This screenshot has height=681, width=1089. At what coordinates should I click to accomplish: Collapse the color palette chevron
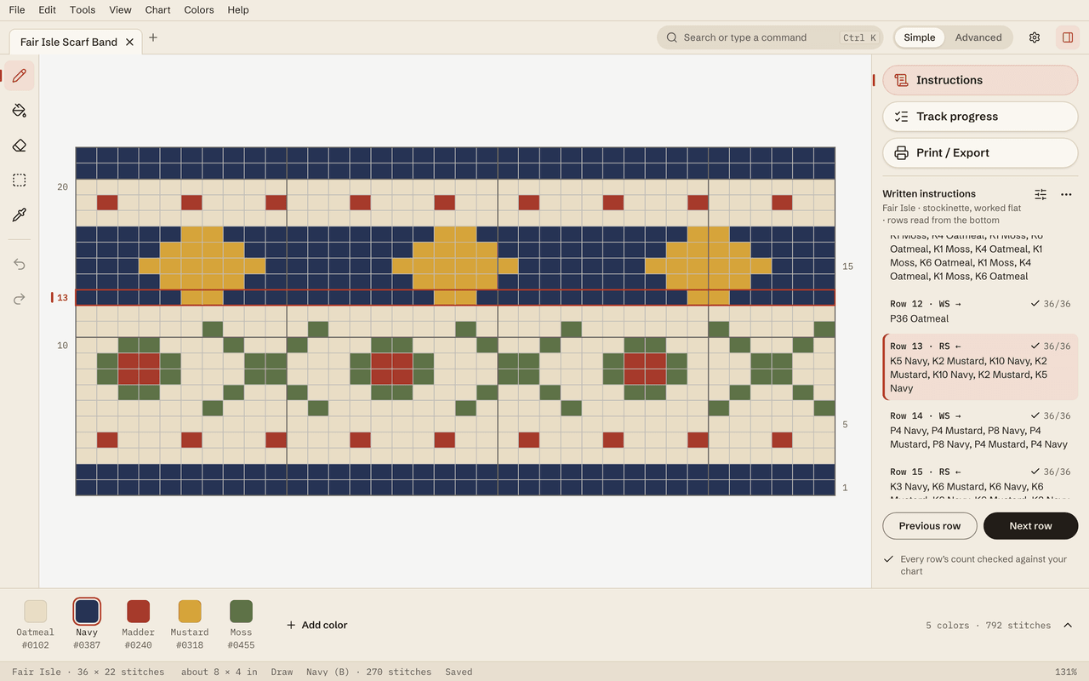1068,625
